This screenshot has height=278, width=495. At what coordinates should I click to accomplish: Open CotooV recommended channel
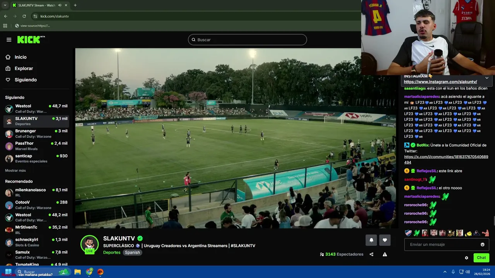36,205
